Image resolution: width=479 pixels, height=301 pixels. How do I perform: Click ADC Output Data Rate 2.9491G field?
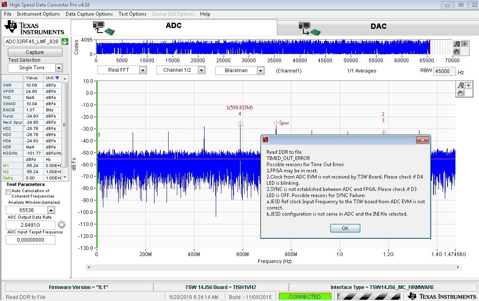tap(31, 225)
